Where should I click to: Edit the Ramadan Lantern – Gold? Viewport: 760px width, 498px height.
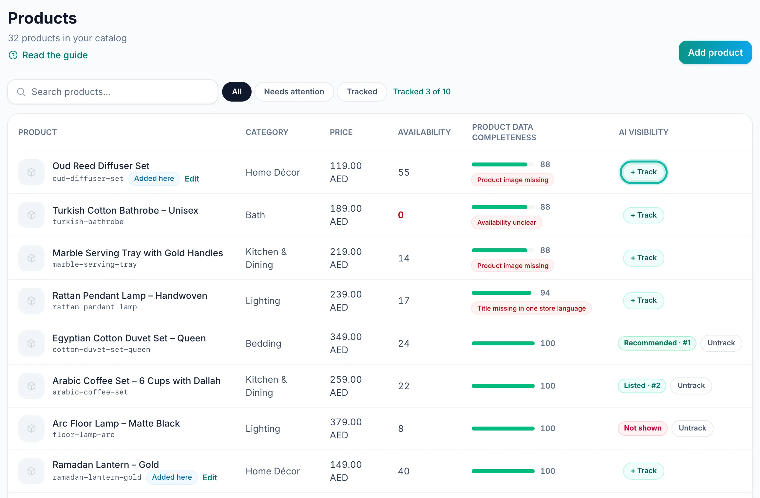click(x=210, y=478)
